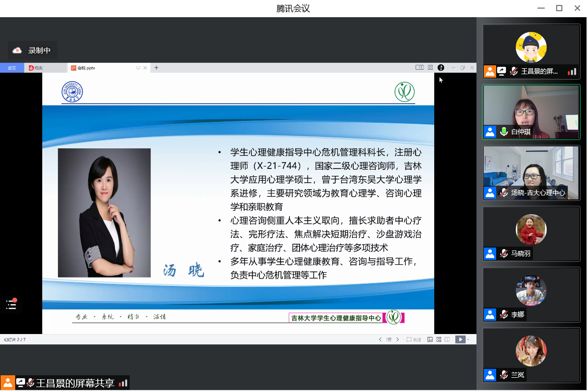Open the slide list icon in status bar
Viewport: 587px width, 391px height.
tap(389, 339)
